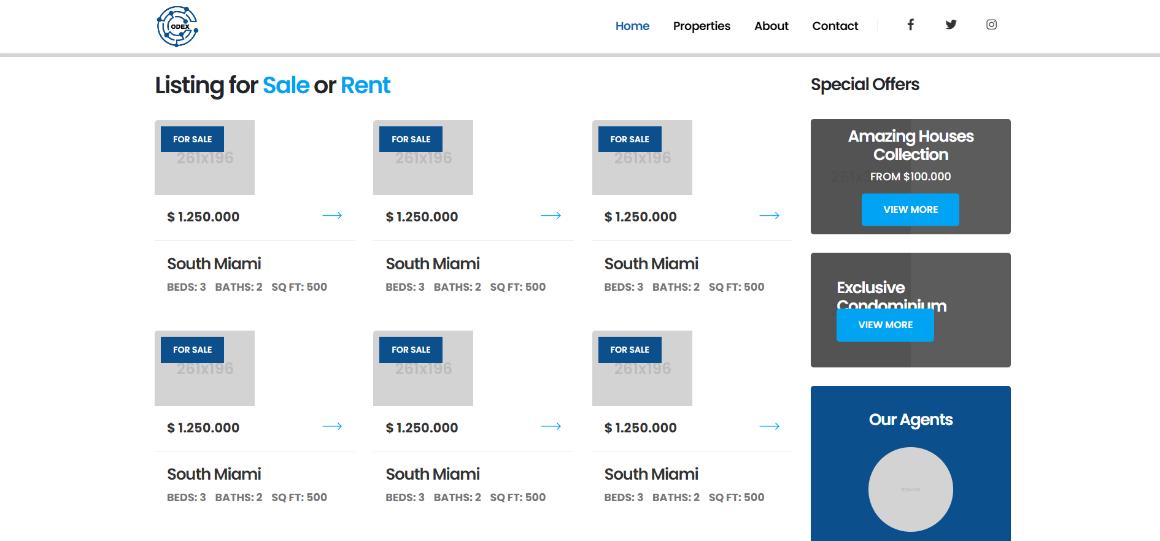Open the Twitter social icon
Image resolution: width=1160 pixels, height=541 pixels.
click(951, 25)
